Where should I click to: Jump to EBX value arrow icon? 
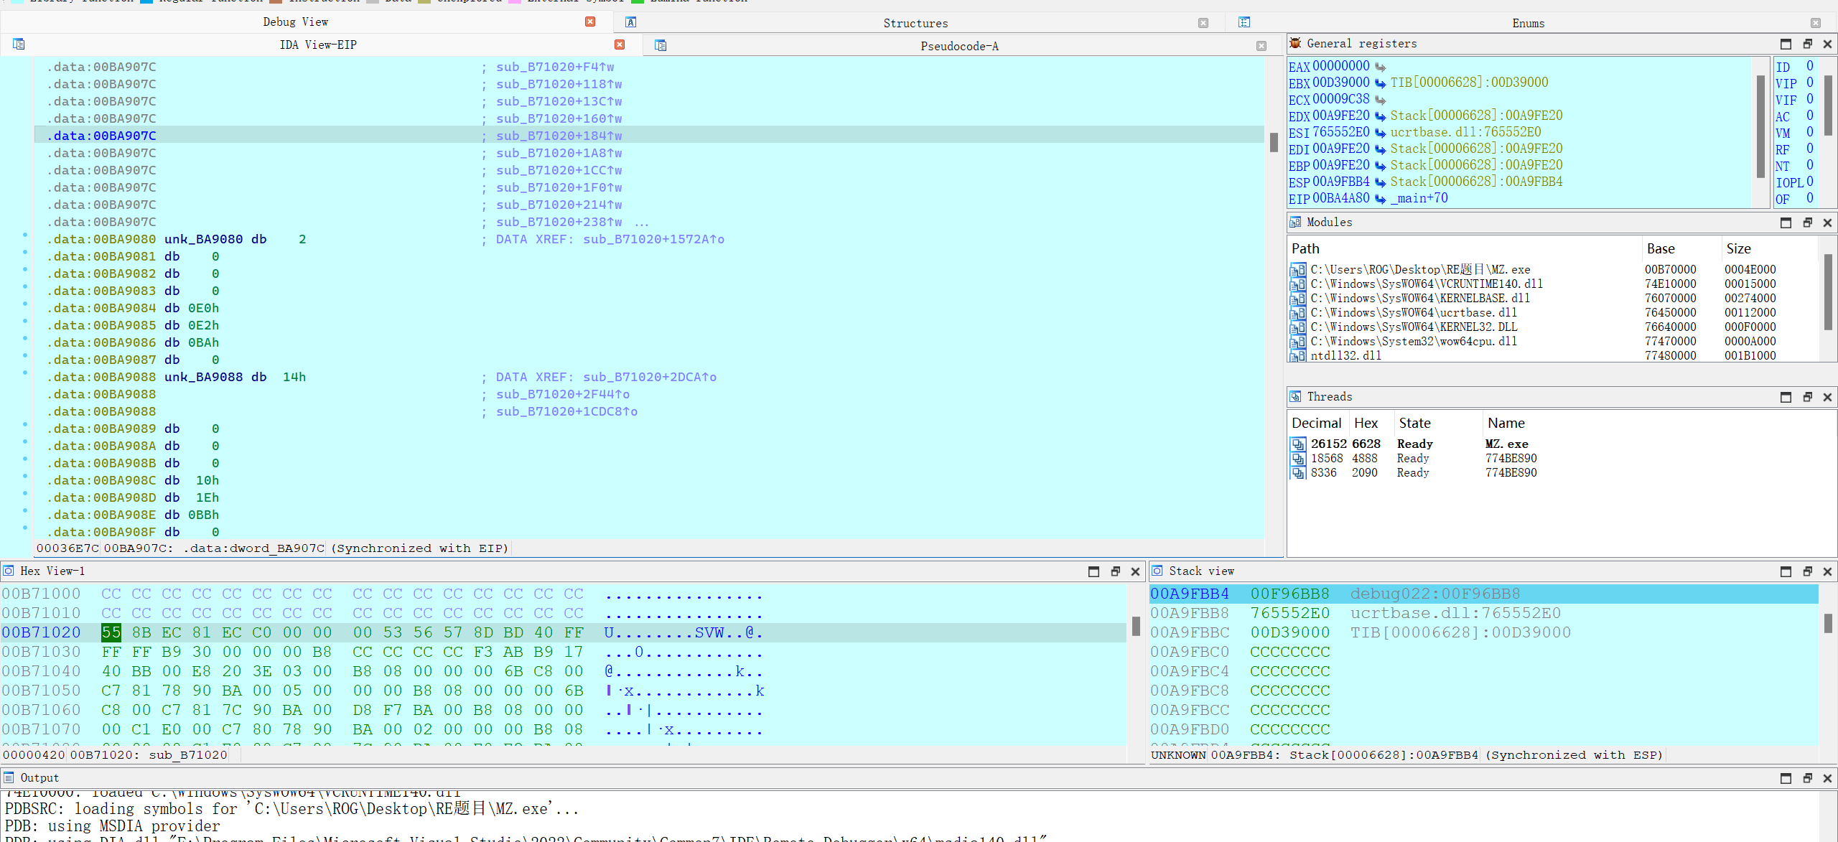point(1380,83)
